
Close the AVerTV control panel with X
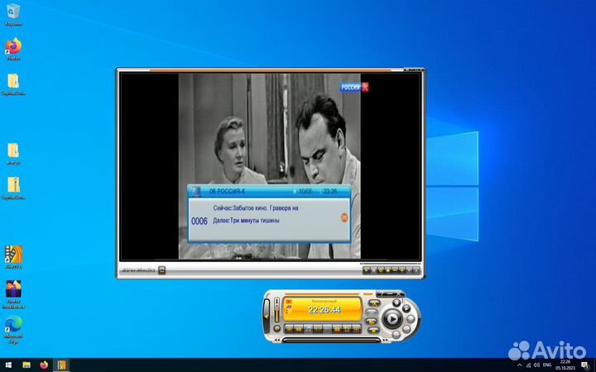(x=398, y=293)
